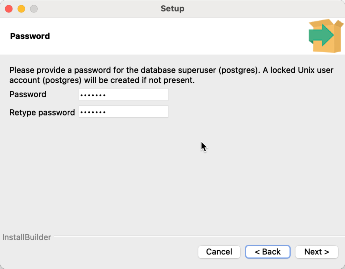Click the red close window control

8,9
